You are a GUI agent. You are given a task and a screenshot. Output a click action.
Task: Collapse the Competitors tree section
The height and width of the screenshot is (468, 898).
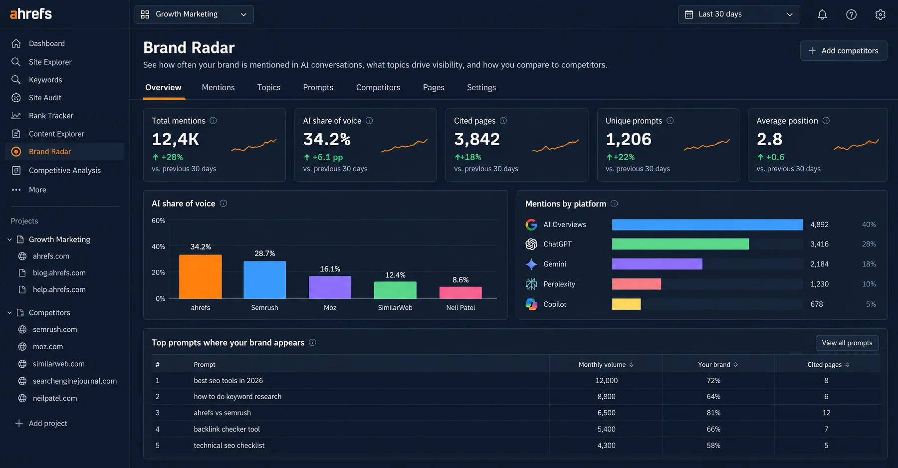coord(9,313)
